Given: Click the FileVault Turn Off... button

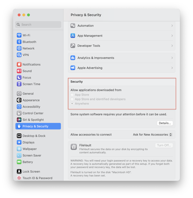Looking at the screenshot, I should coord(164,145).
